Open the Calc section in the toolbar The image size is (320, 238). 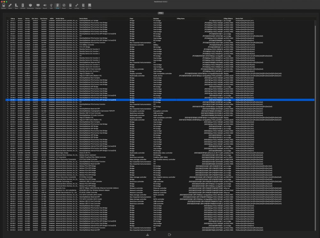click(70, 6)
